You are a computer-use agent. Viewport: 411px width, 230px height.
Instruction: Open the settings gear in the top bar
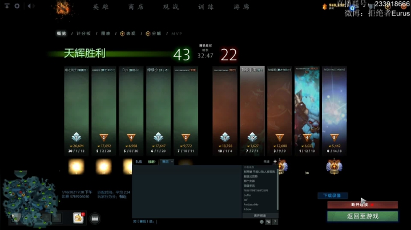[x=17, y=6]
